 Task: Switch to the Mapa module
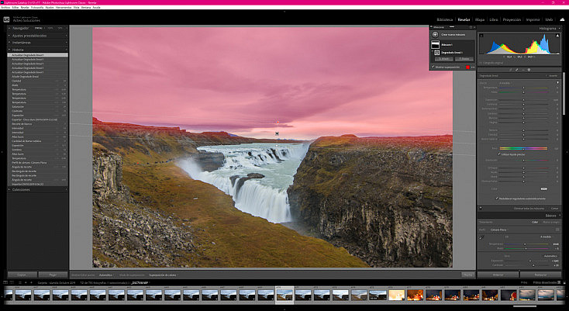(x=480, y=19)
